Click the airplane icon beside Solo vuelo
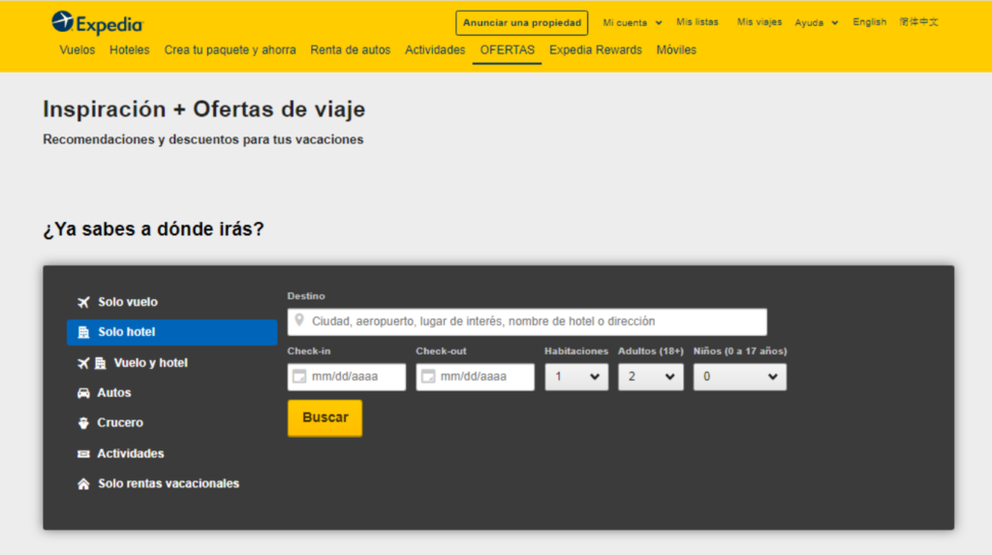992x555 pixels. coord(83,302)
